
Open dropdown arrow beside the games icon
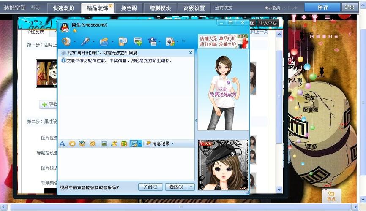pos(178,41)
